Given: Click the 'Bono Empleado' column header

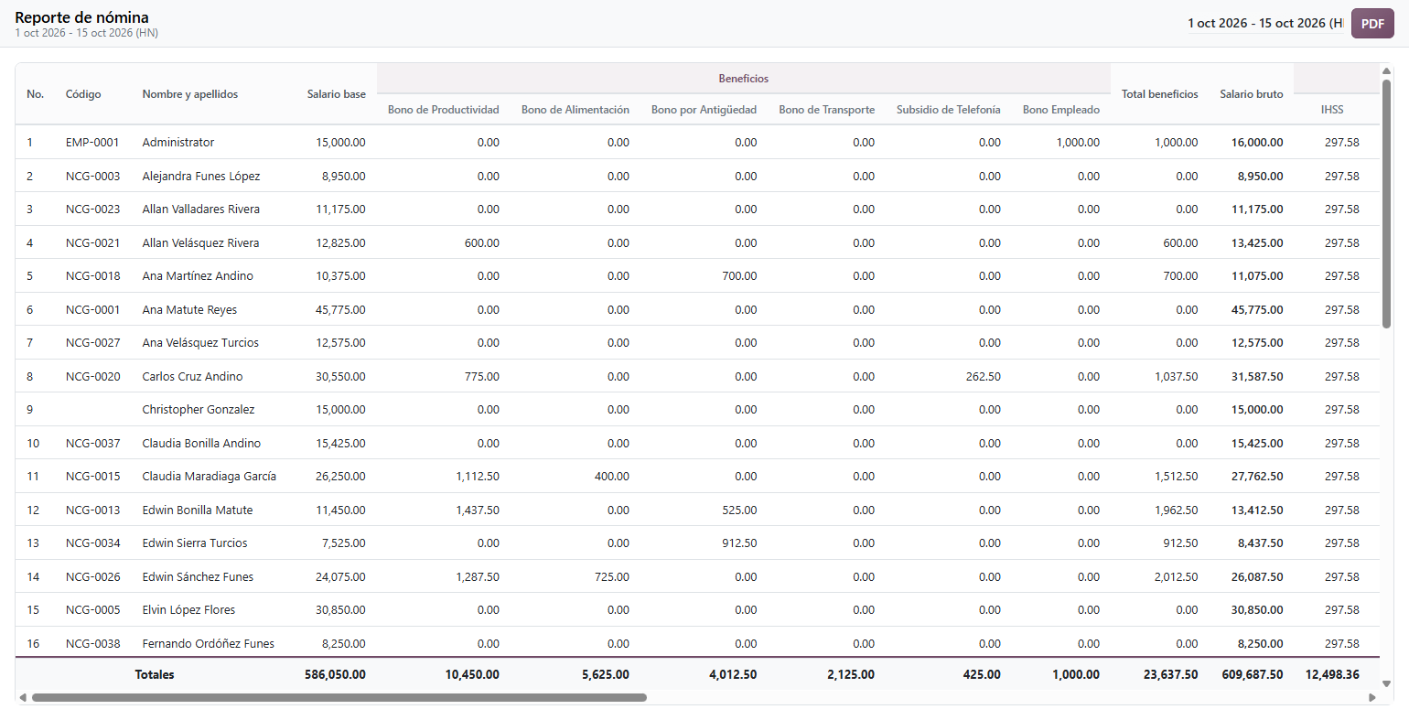Looking at the screenshot, I should point(1060,110).
